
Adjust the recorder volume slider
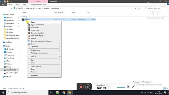(121, 88)
